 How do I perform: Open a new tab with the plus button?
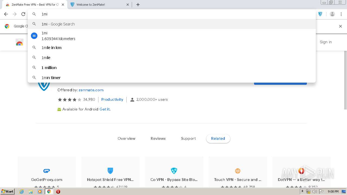(138, 5)
